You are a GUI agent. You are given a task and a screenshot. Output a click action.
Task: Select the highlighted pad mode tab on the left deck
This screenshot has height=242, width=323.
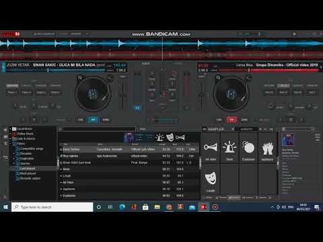click(x=12, y=85)
